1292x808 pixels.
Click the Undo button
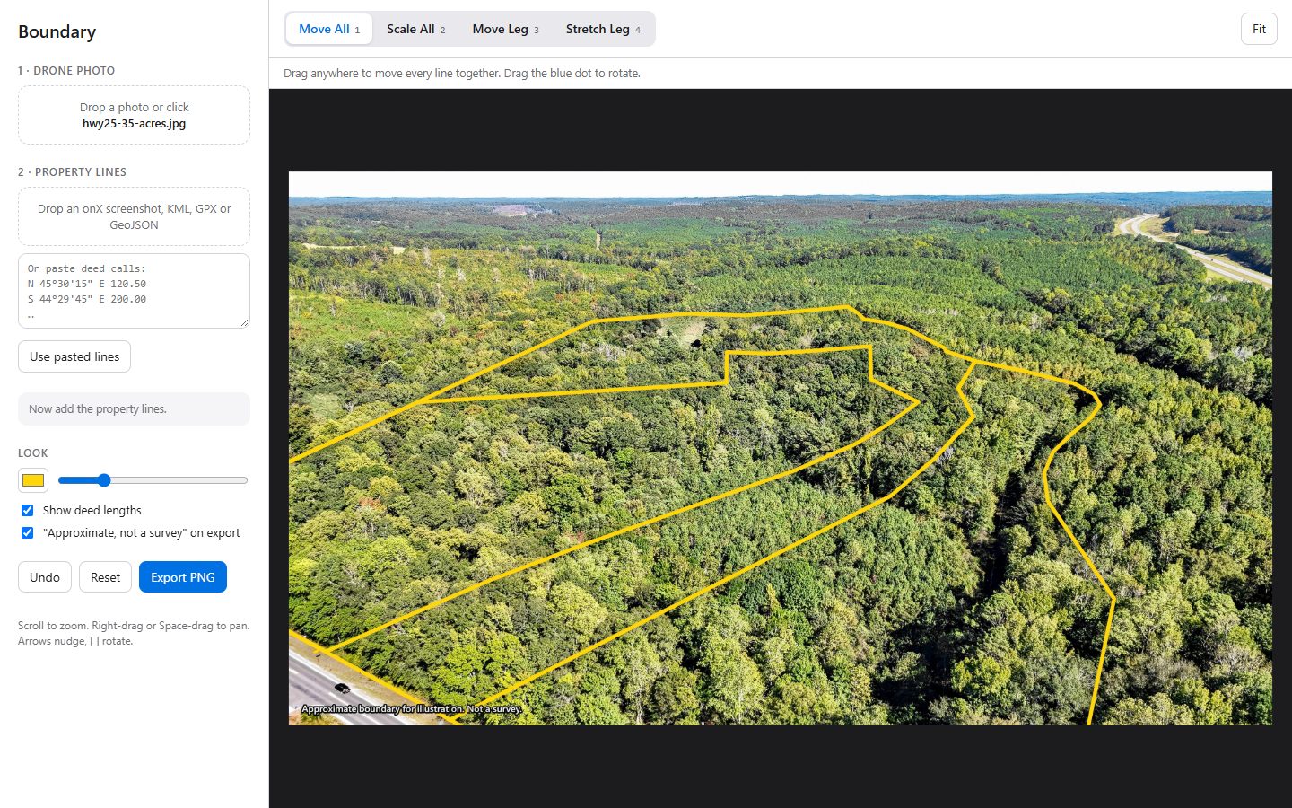tap(45, 577)
